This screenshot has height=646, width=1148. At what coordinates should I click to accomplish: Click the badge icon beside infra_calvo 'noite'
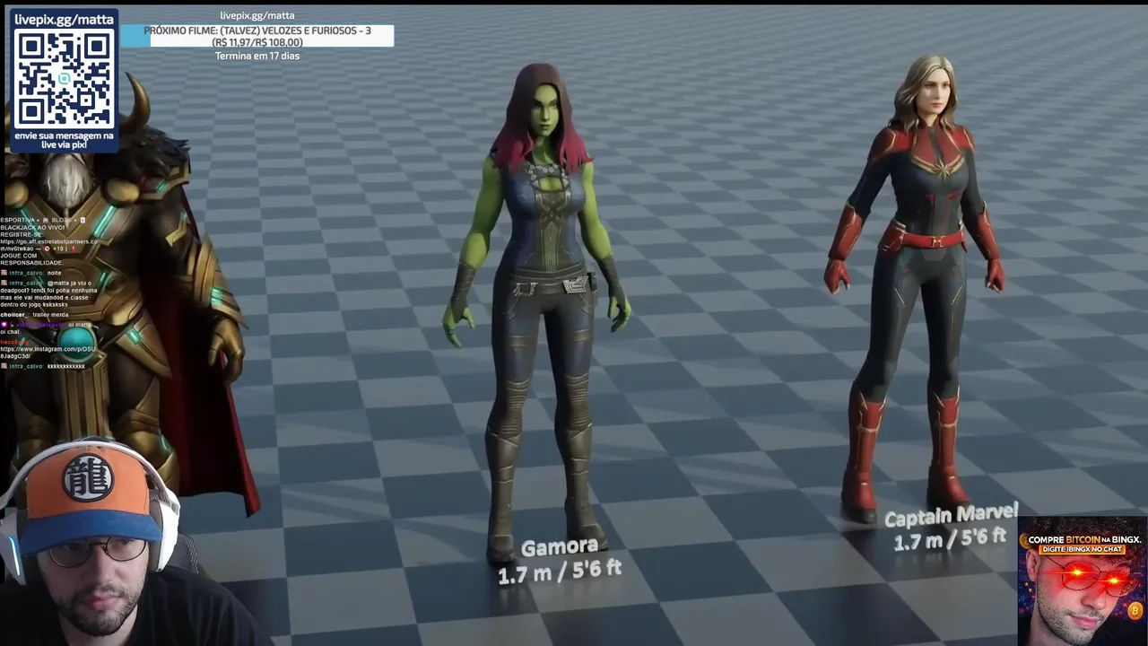click(4, 273)
